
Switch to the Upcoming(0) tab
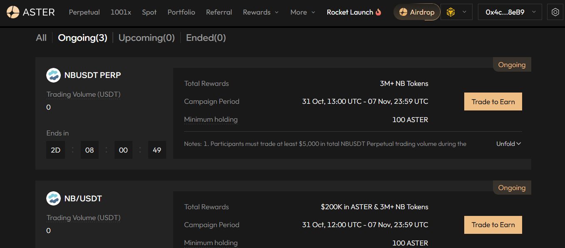[147, 38]
